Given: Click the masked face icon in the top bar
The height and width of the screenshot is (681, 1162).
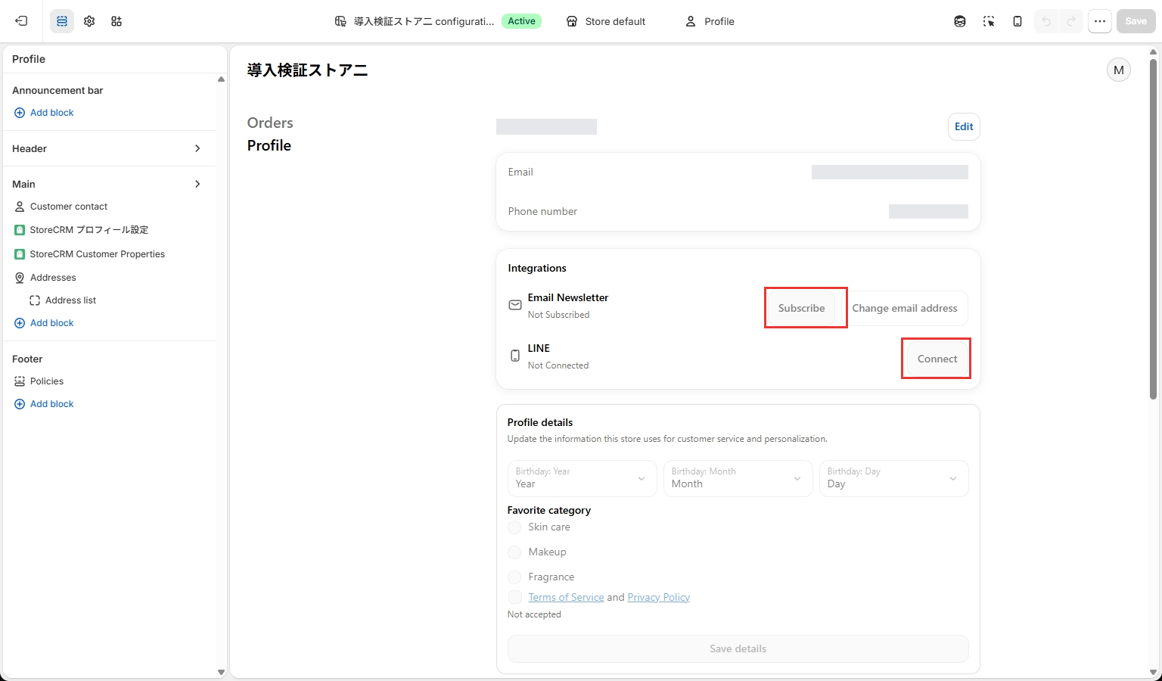Looking at the screenshot, I should [960, 21].
